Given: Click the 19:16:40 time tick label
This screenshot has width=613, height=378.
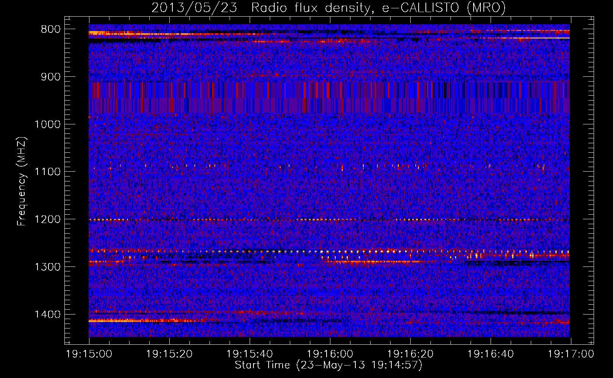Looking at the screenshot, I should coord(491,354).
